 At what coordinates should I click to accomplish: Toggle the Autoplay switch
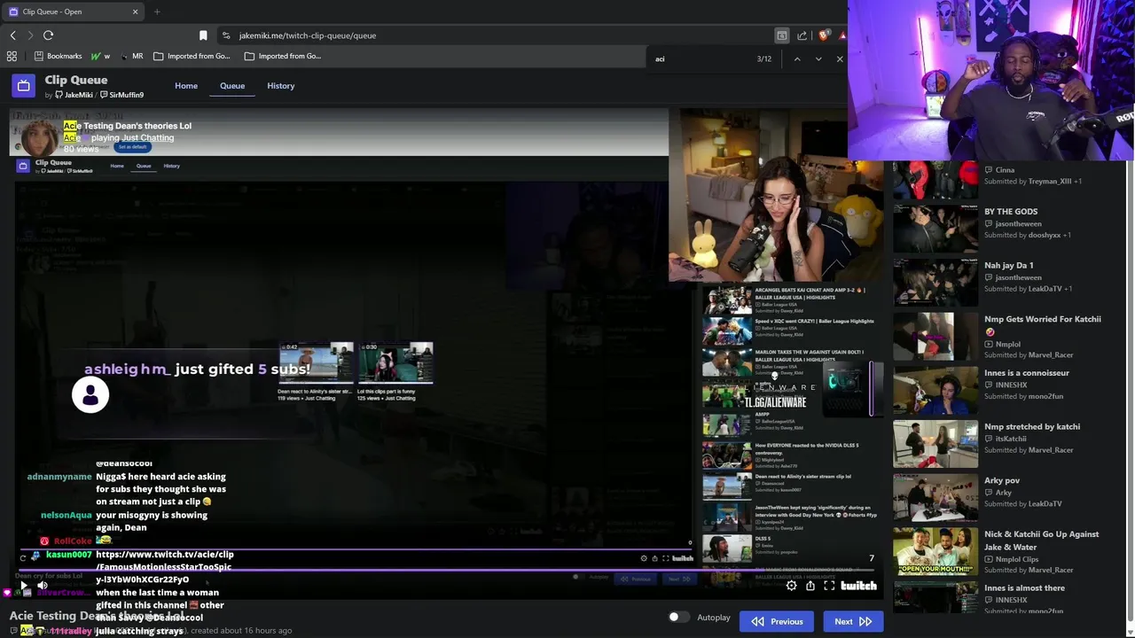pyautogui.click(x=678, y=617)
